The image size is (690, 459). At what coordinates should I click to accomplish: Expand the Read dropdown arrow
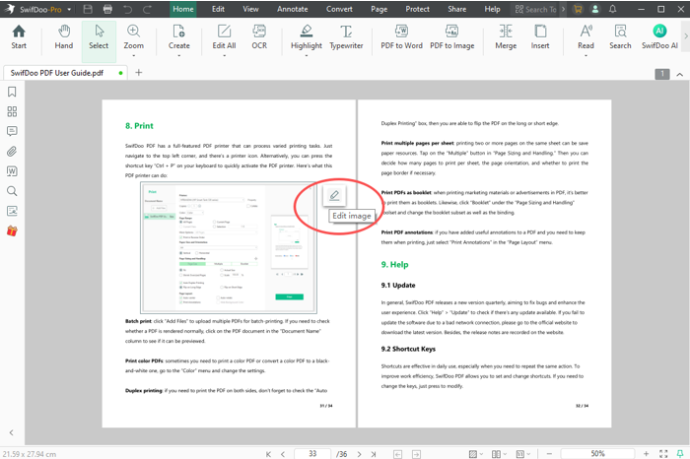pos(586,56)
